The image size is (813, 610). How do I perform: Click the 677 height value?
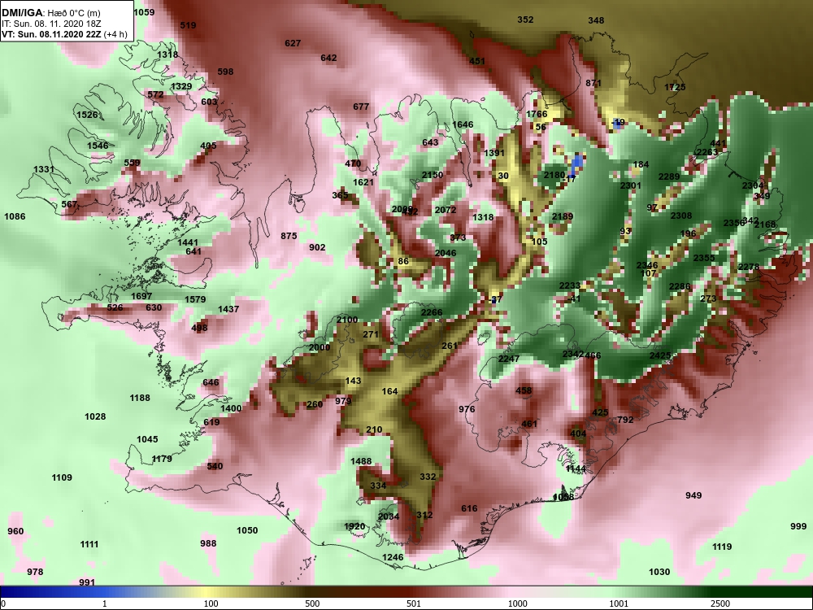pos(362,107)
